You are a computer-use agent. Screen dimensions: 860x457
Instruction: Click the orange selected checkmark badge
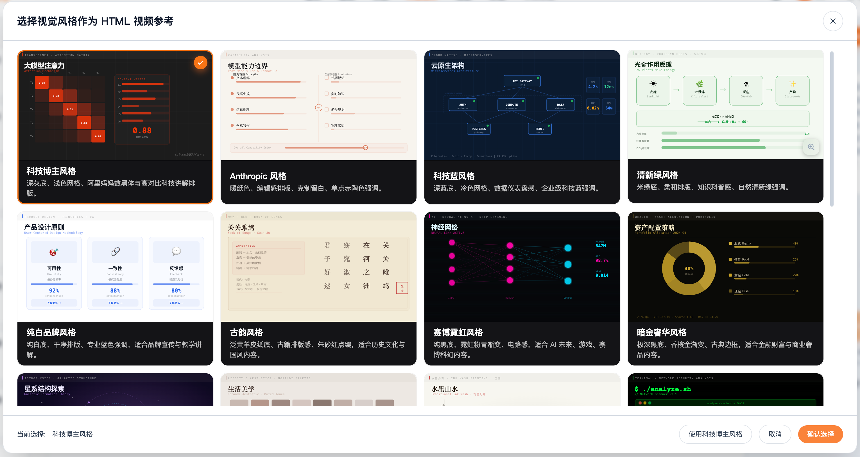(201, 62)
